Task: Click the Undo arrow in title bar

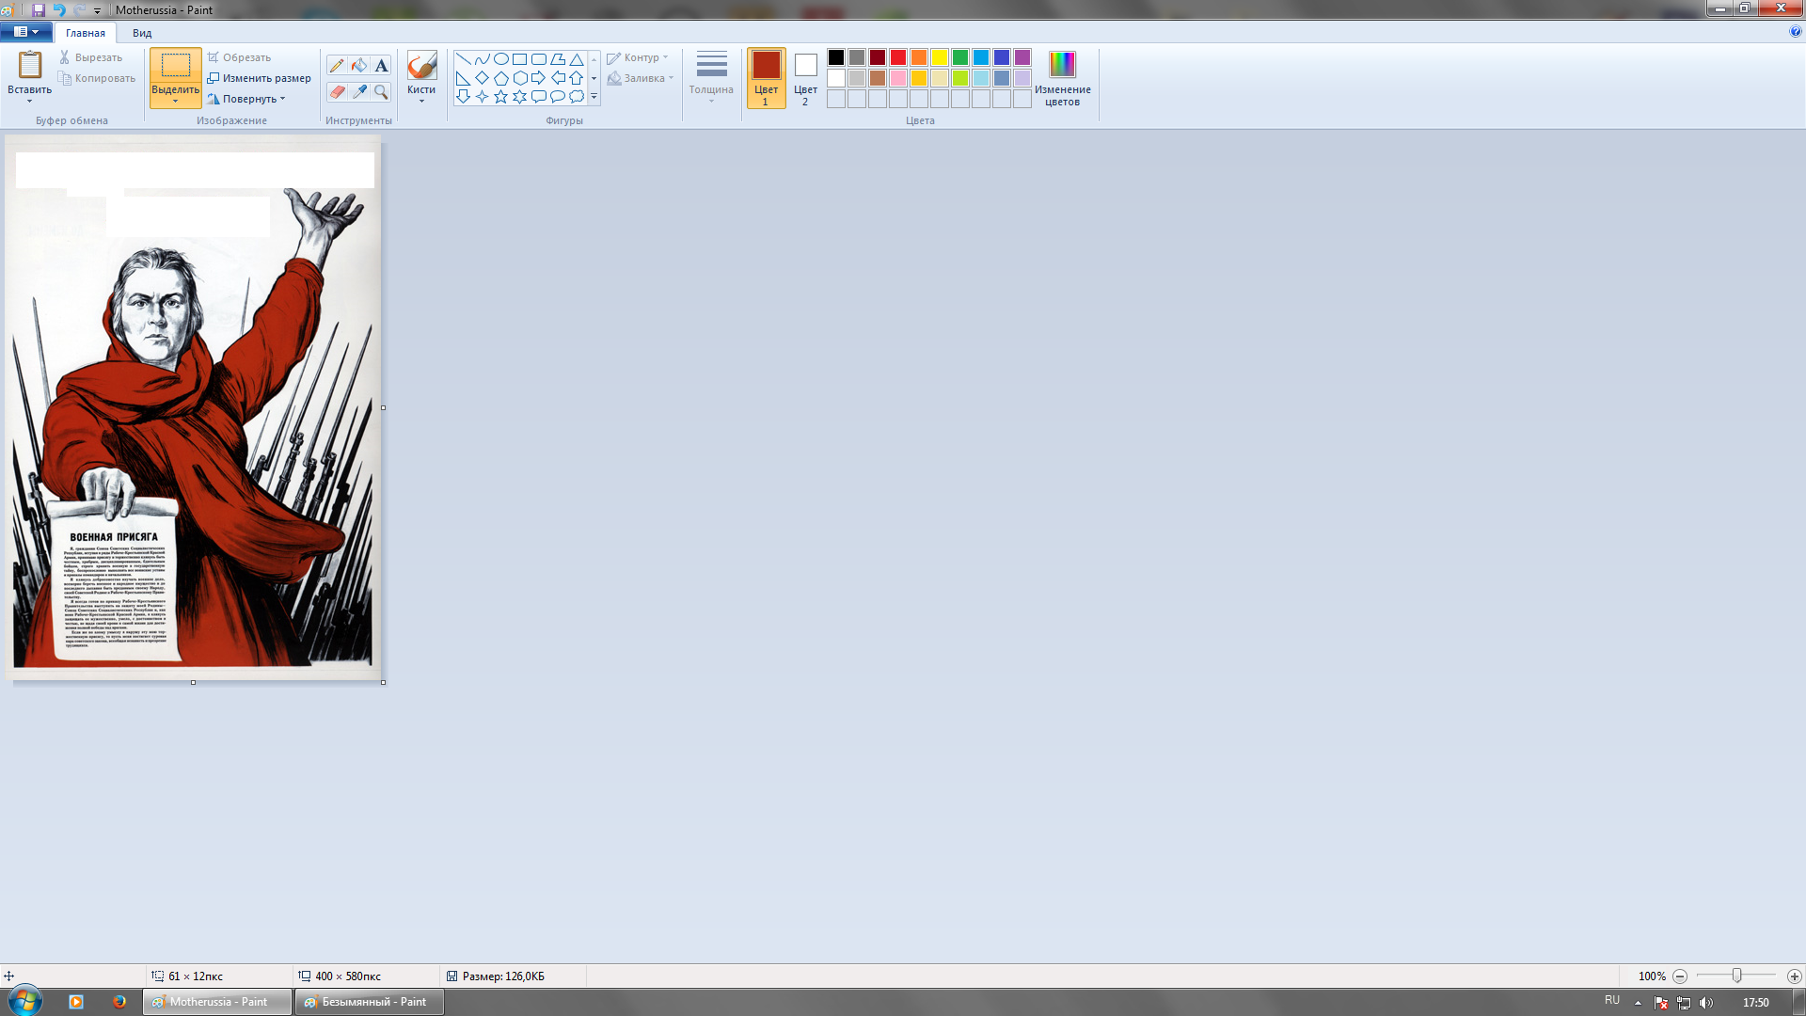Action: [x=59, y=10]
